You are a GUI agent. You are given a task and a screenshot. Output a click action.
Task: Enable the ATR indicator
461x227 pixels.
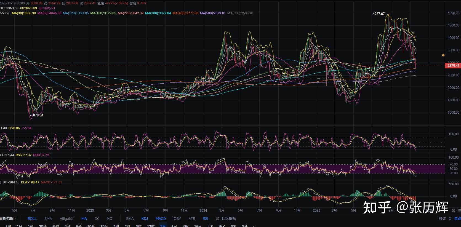click(192, 218)
